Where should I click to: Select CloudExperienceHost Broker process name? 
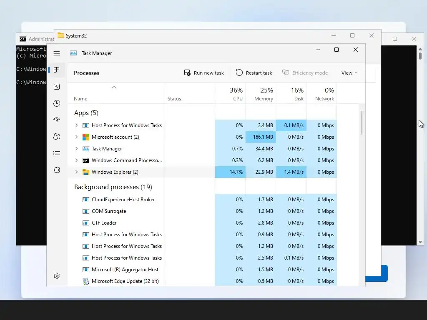pos(123,200)
